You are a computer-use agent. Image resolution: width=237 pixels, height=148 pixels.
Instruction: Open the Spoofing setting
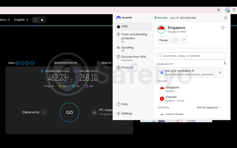(133, 49)
